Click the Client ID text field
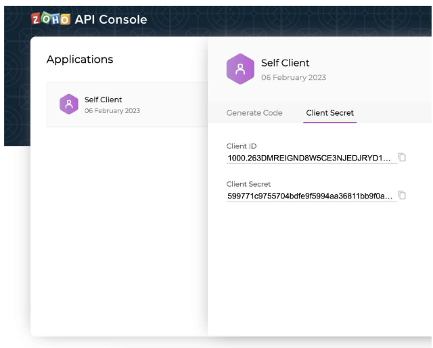Screen dimensions: 433x348 [x=311, y=158]
